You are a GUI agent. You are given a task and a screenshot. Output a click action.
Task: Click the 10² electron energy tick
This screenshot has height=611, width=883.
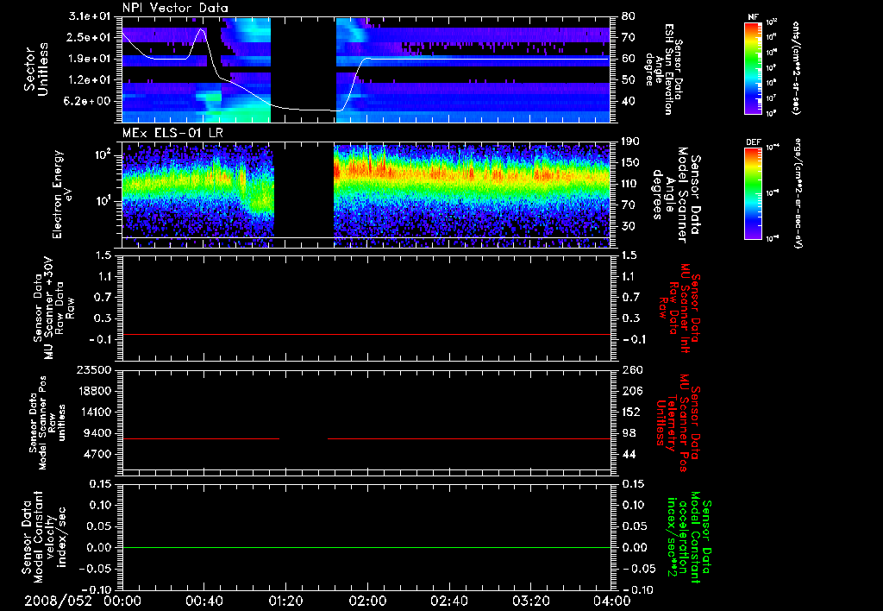pyautogui.click(x=103, y=154)
